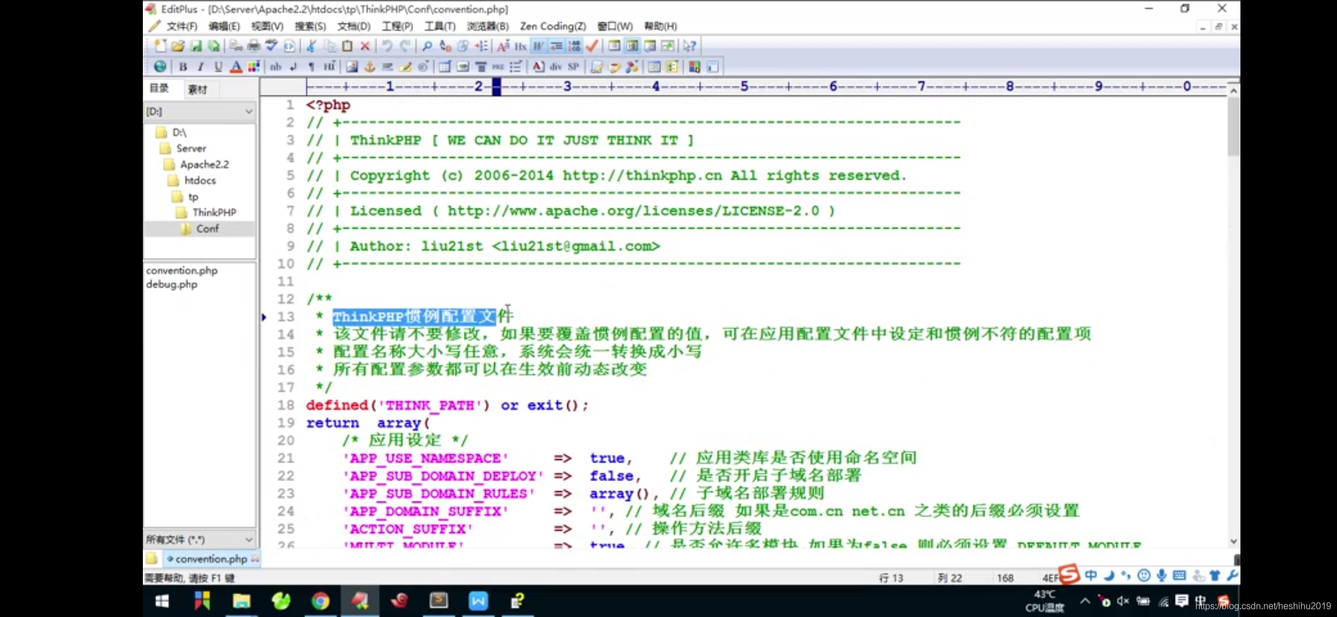This screenshot has height=617, width=1337.
Task: Open the color palette grid icon
Action: tap(254, 67)
